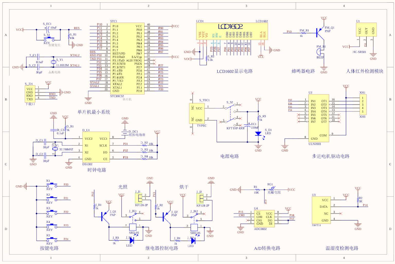395x264 pixels.
Task: Select the K3 key switch symbol
Action: [52, 212]
